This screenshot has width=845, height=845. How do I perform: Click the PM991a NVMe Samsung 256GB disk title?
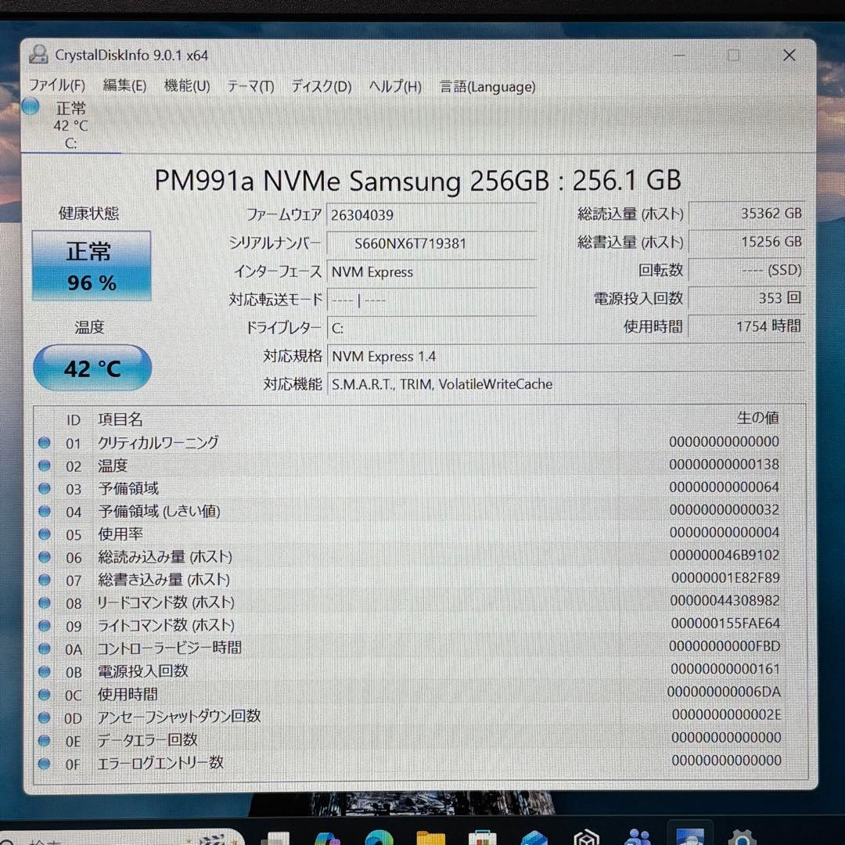[x=418, y=180]
